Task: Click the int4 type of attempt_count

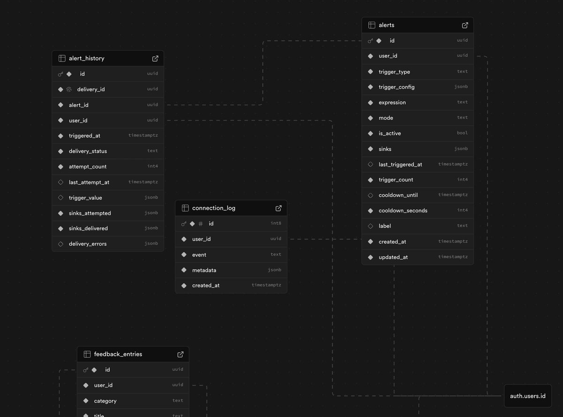Action: (x=152, y=167)
